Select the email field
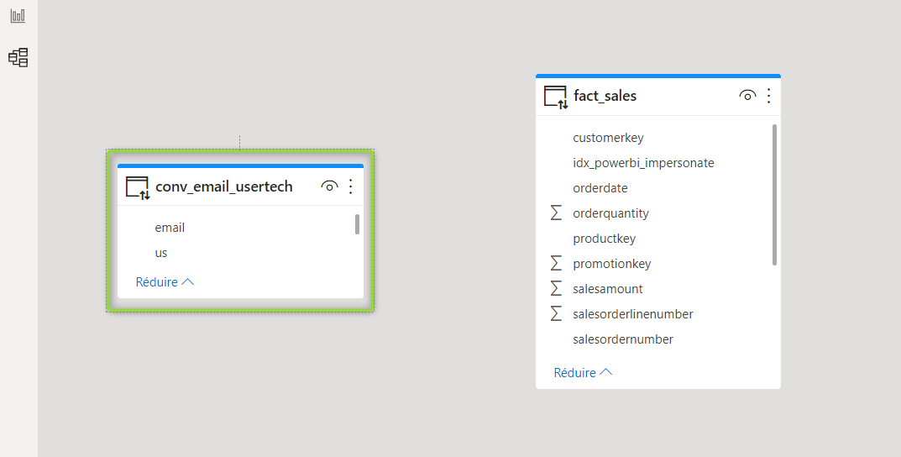Screen dimensions: 901x457 pos(237,228)
